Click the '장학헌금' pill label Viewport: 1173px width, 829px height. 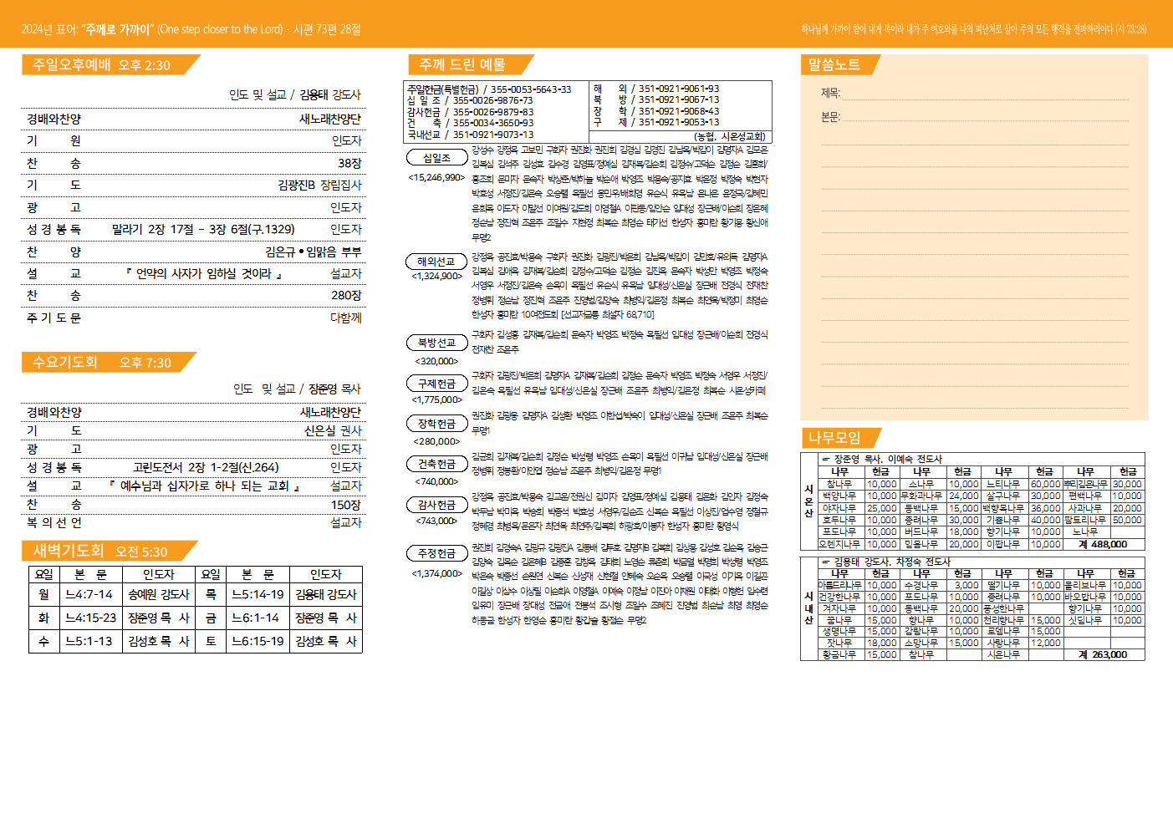[x=436, y=424]
